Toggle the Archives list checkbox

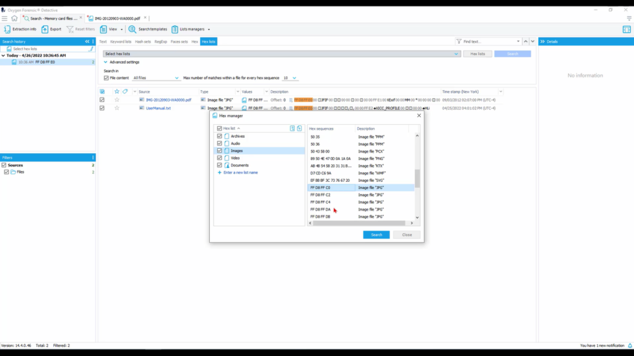click(x=220, y=136)
